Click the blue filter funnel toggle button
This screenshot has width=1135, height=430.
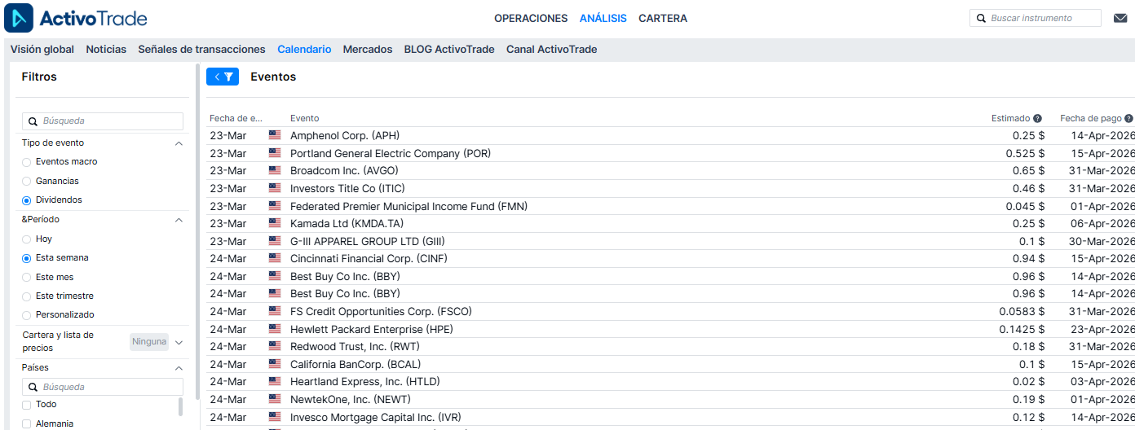point(223,77)
